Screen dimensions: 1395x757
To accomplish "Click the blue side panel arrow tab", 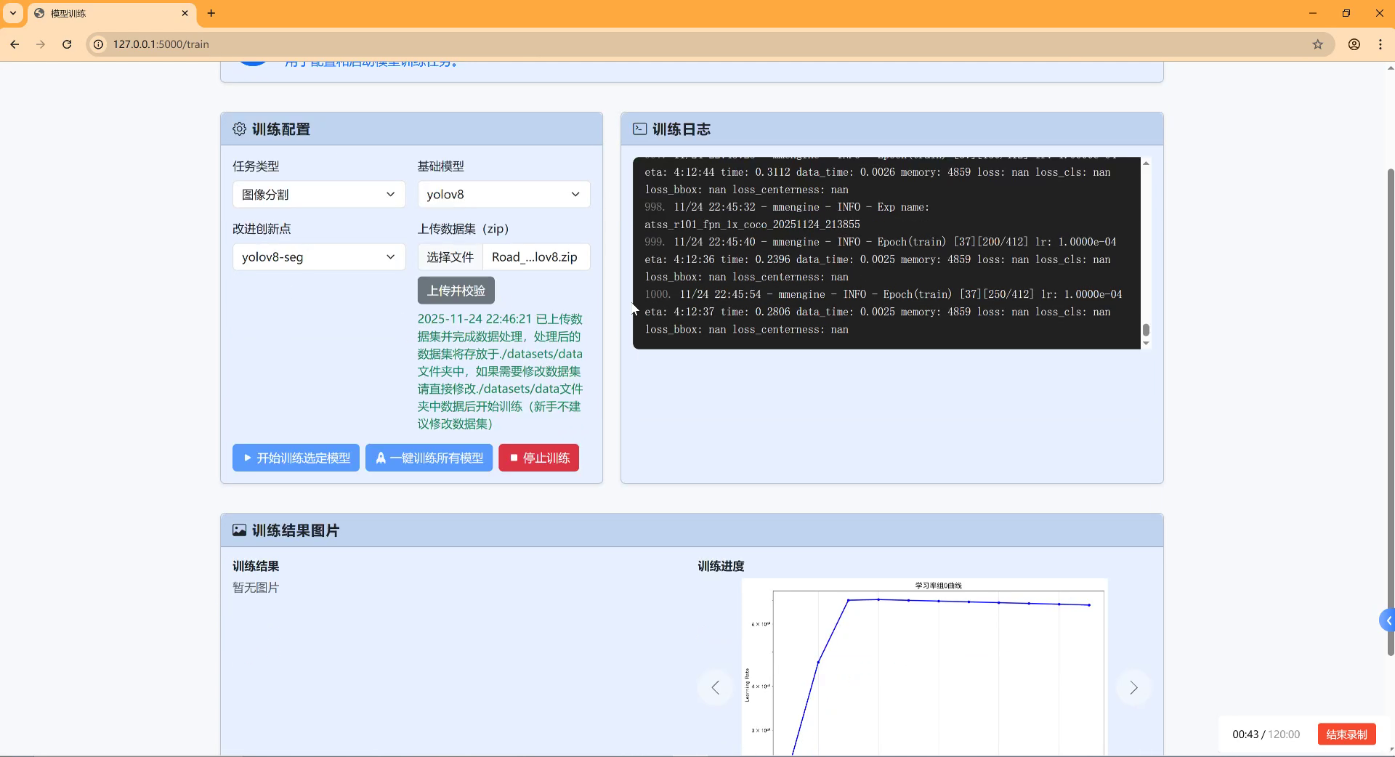I will 1388,620.
